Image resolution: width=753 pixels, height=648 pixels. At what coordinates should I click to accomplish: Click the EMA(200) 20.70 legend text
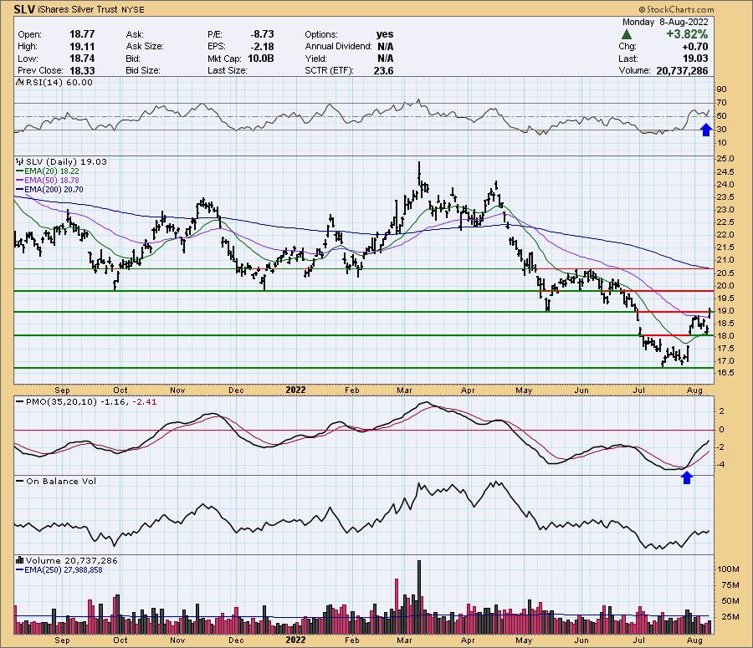[54, 190]
